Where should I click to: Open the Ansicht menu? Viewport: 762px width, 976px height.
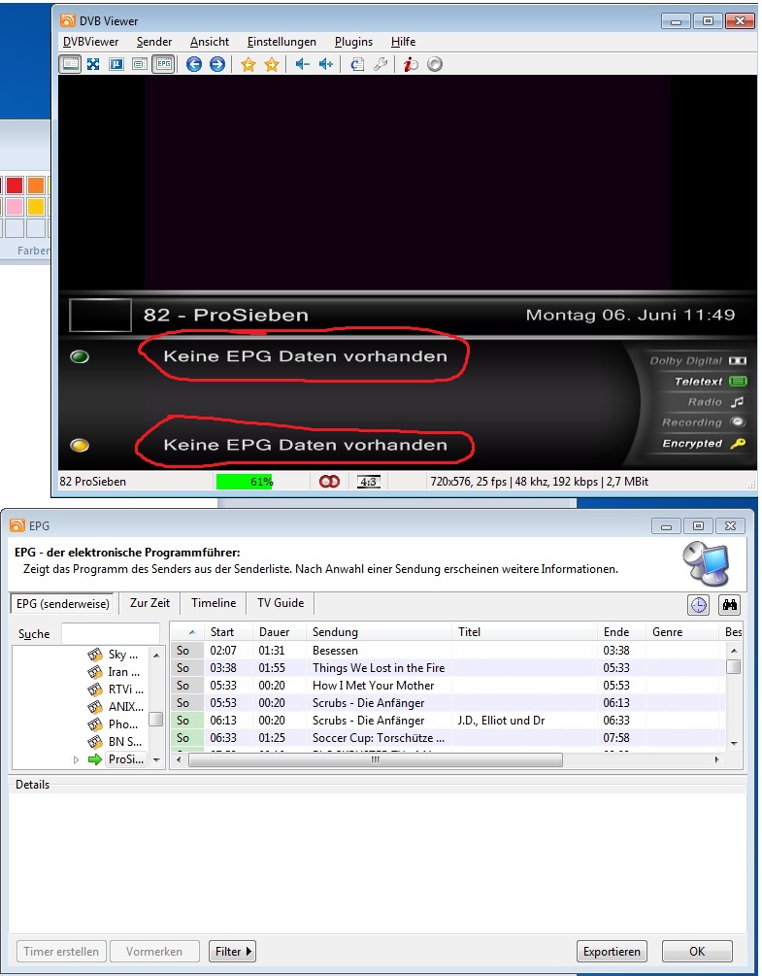210,42
